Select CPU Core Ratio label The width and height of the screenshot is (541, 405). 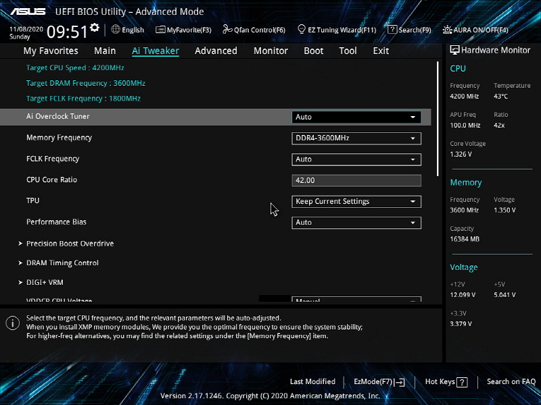click(x=52, y=180)
